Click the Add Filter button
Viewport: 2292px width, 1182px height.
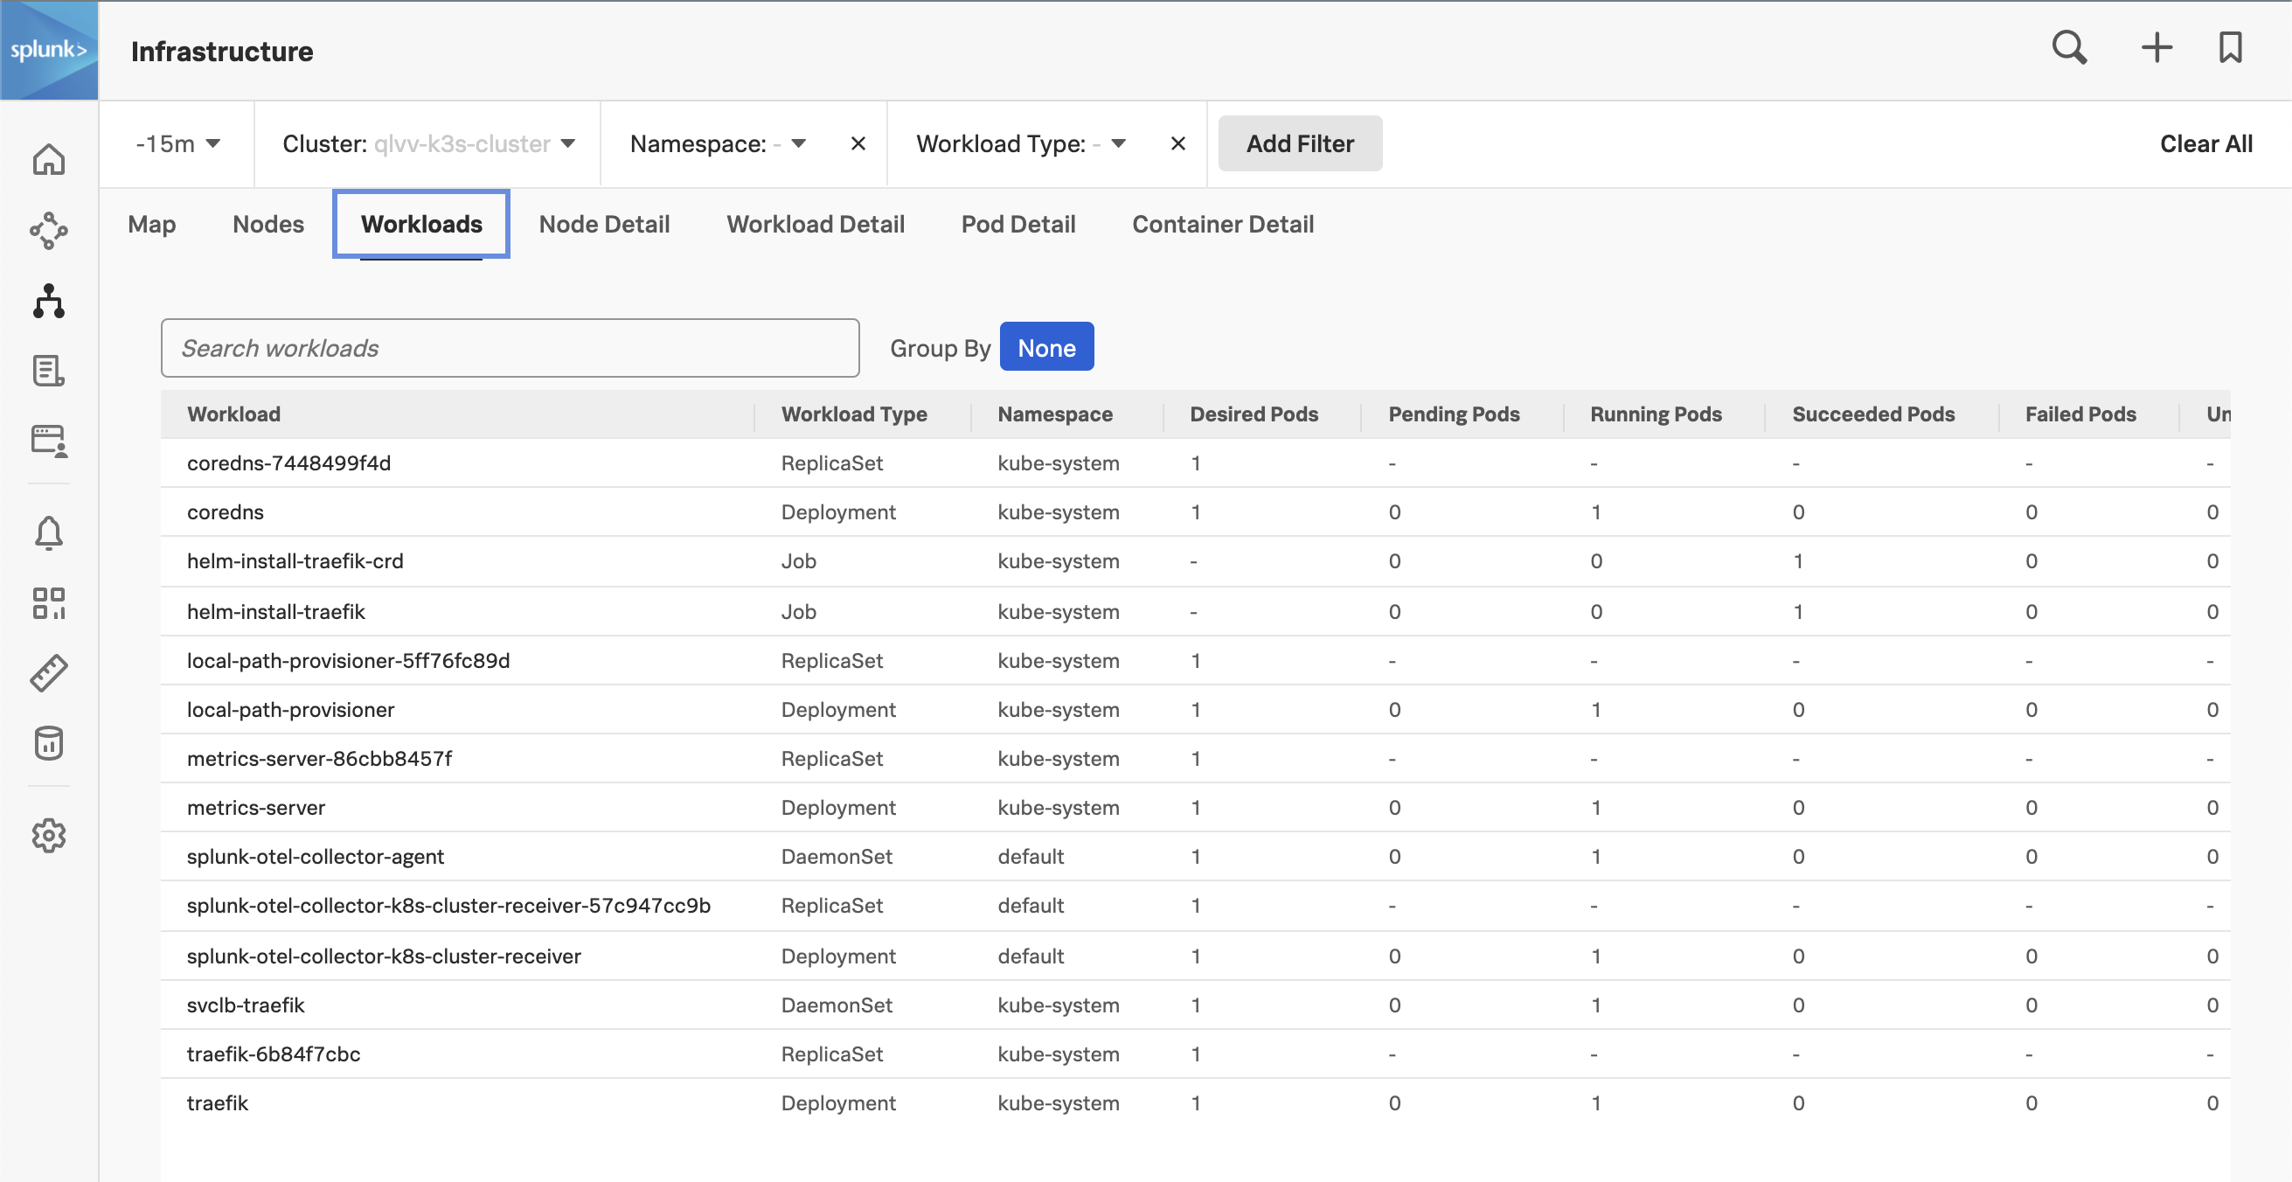point(1301,142)
